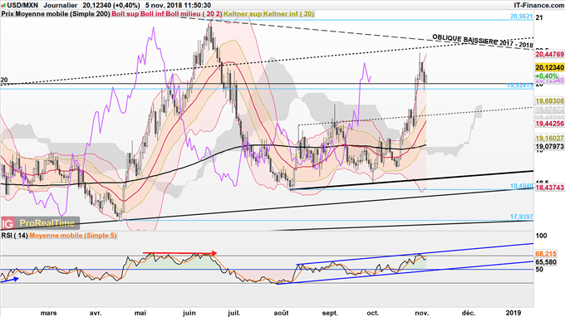Viewport: 565px width, 317px height.
Task: Click the 20,9621 resistance level label
Action: [x=522, y=17]
